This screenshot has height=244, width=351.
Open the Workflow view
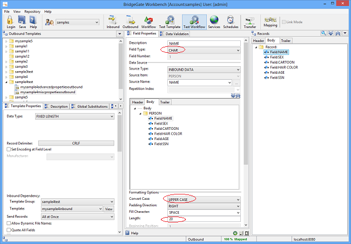coord(148,22)
